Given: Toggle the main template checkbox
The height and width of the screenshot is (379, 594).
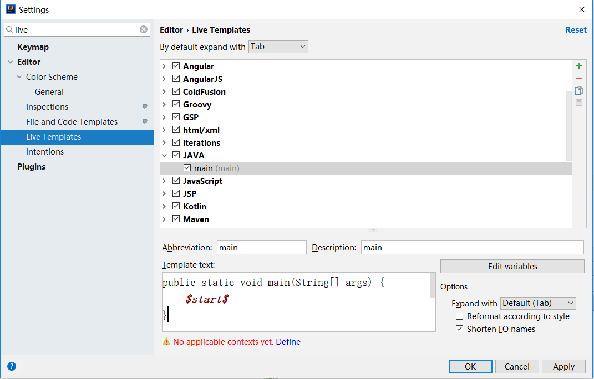Looking at the screenshot, I should [187, 168].
